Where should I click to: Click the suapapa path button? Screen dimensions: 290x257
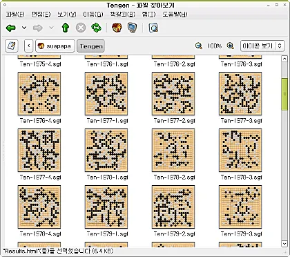(55, 46)
